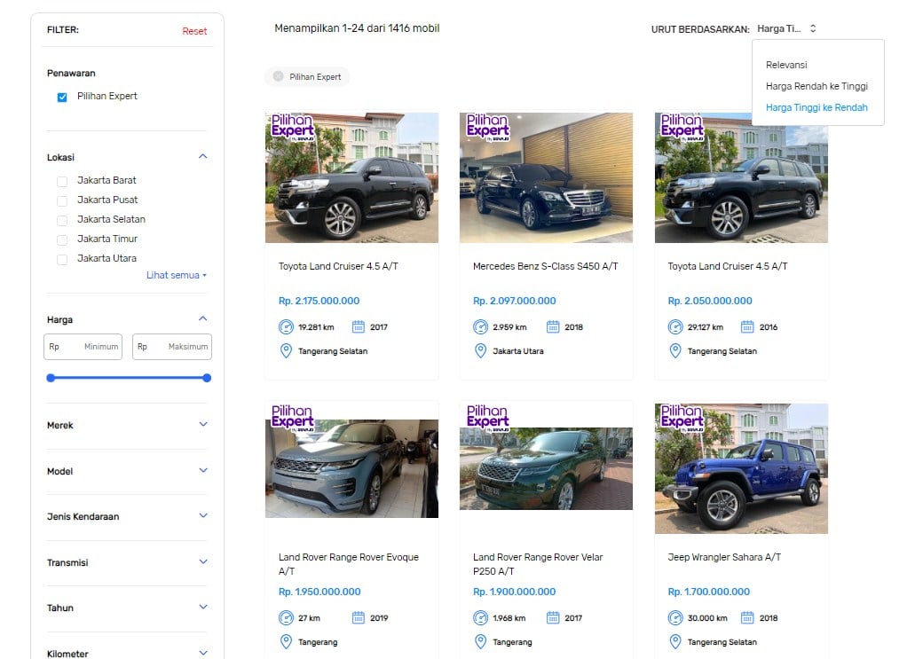Click location pin on Jeep Wrangler card
This screenshot has height=659, width=915.
(675, 641)
